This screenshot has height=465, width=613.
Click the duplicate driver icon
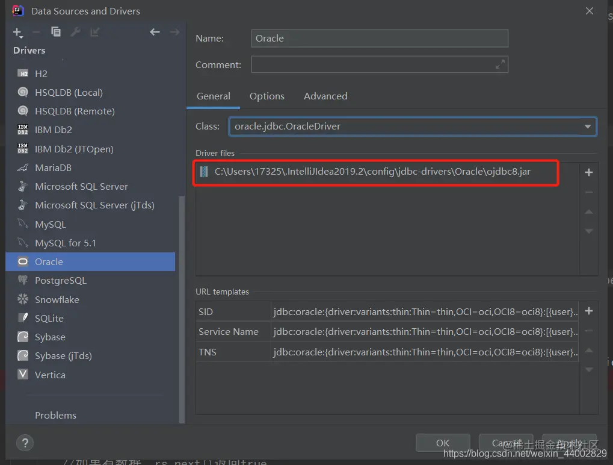pos(56,32)
